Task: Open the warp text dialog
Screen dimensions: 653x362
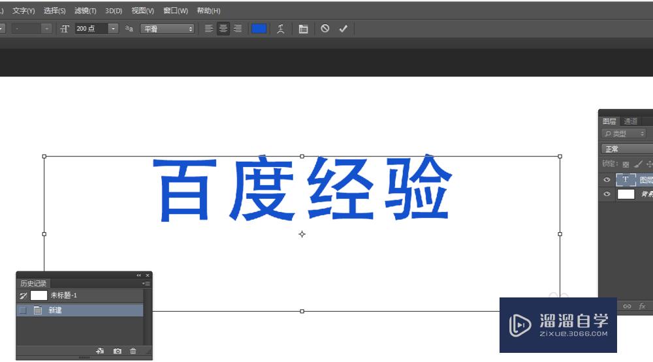Action: [281, 29]
